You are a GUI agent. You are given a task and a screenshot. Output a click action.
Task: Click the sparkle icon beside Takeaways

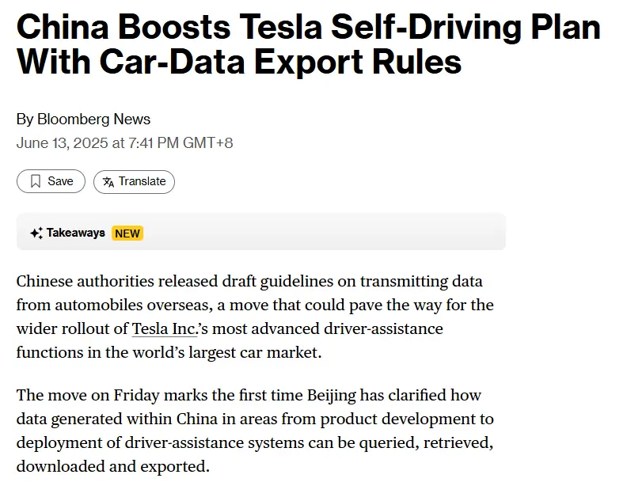[36, 233]
